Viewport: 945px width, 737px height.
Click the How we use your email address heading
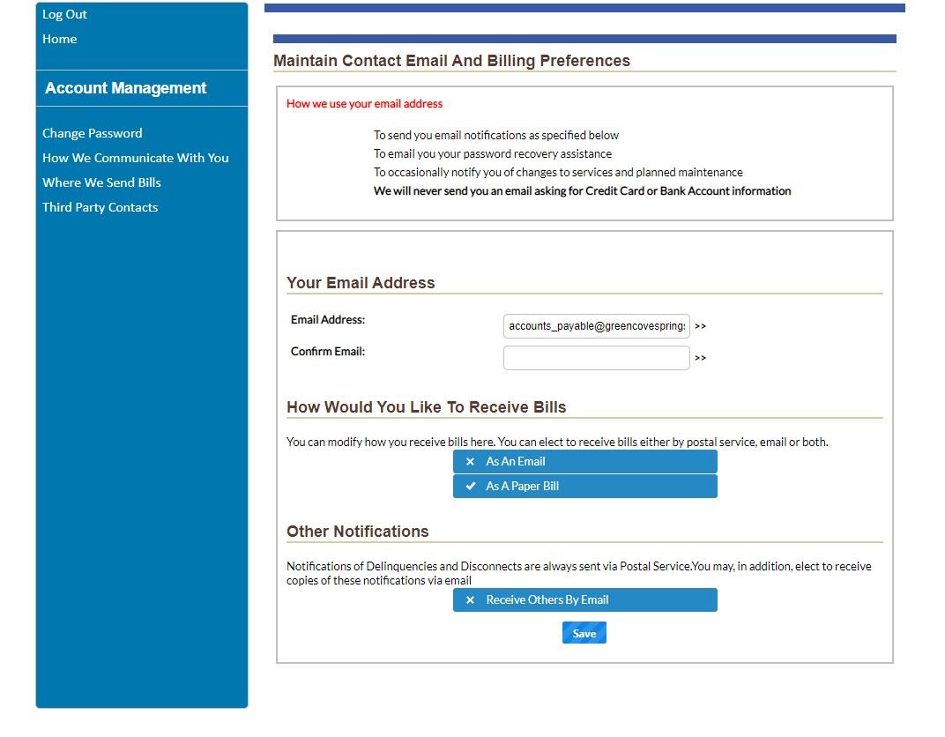pyautogui.click(x=364, y=103)
